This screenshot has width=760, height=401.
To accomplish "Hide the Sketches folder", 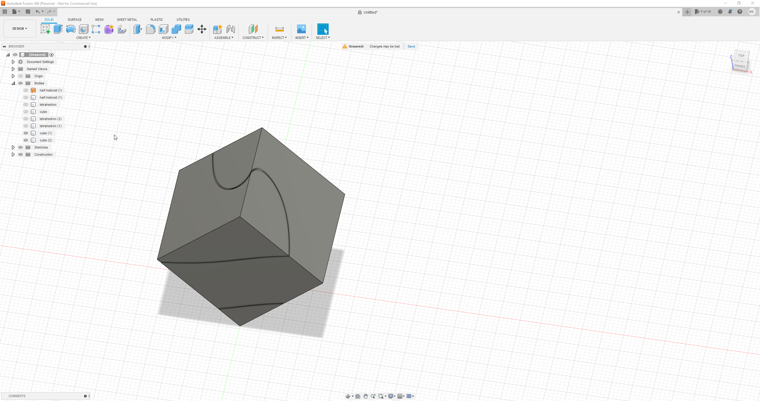I will [20, 147].
